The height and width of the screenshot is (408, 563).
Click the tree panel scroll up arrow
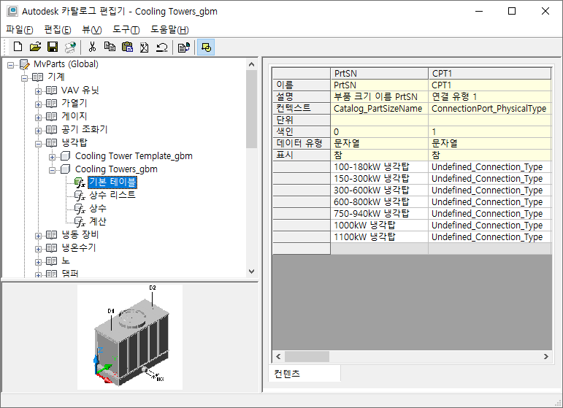(251, 64)
